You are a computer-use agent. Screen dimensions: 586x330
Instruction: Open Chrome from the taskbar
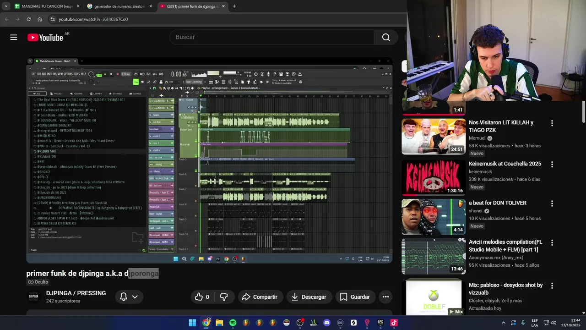pyautogui.click(x=206, y=323)
